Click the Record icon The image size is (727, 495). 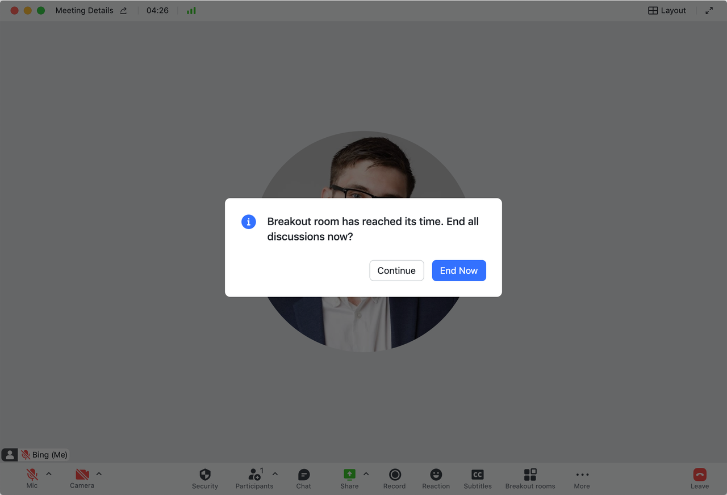pyautogui.click(x=395, y=475)
